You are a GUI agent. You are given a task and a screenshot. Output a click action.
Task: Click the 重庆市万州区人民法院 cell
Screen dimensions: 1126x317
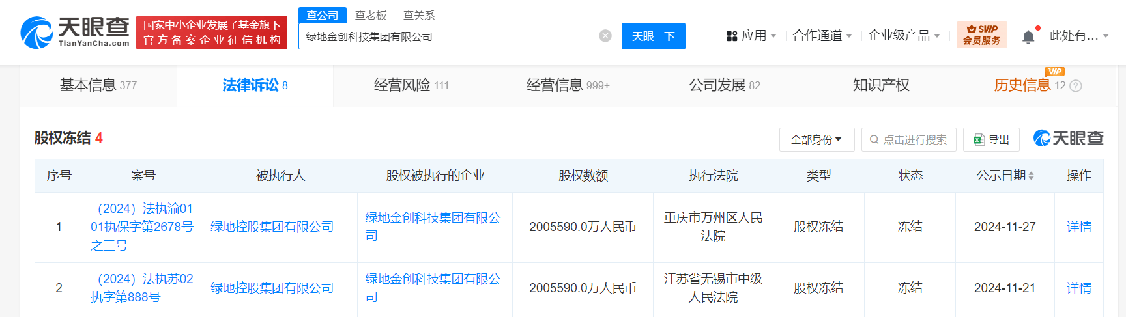tap(713, 227)
